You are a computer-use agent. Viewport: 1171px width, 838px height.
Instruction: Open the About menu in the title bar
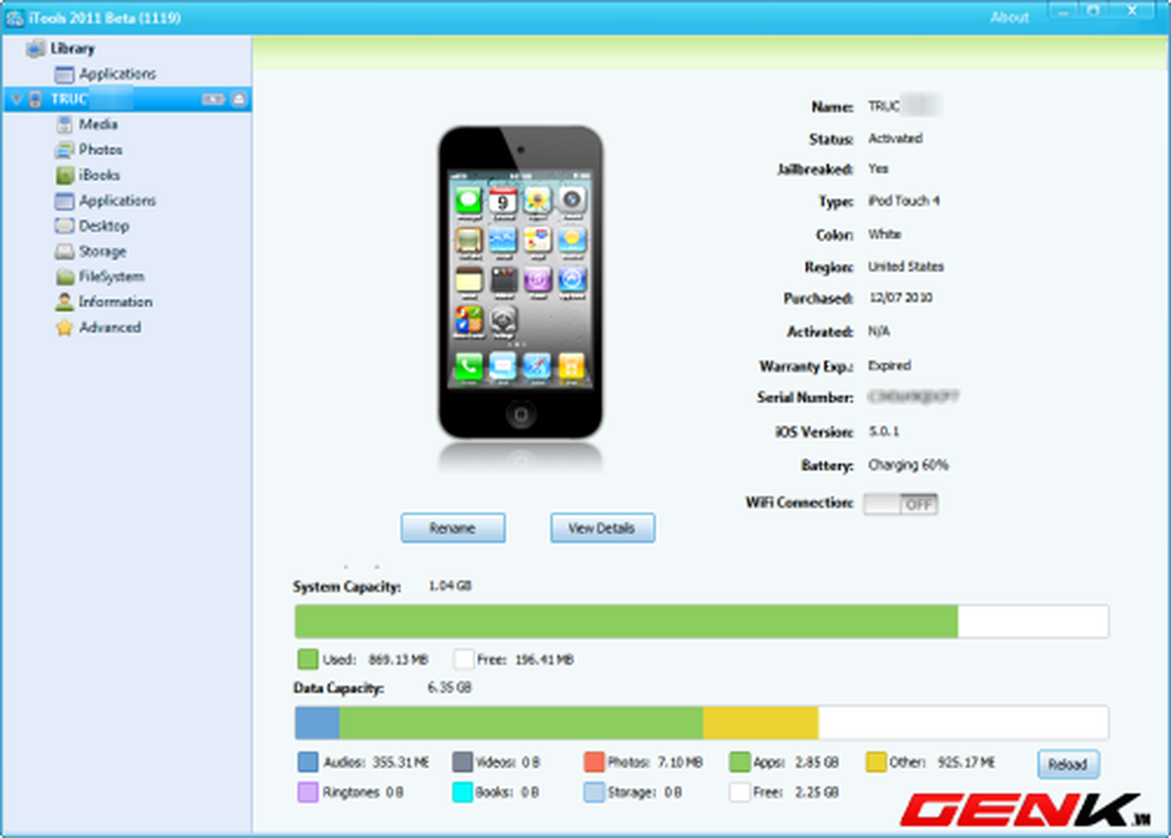1009,18
